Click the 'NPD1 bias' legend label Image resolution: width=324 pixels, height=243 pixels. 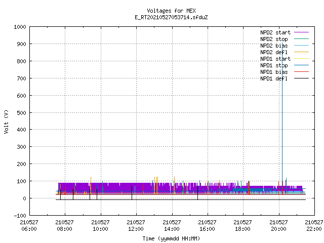(x=274, y=72)
